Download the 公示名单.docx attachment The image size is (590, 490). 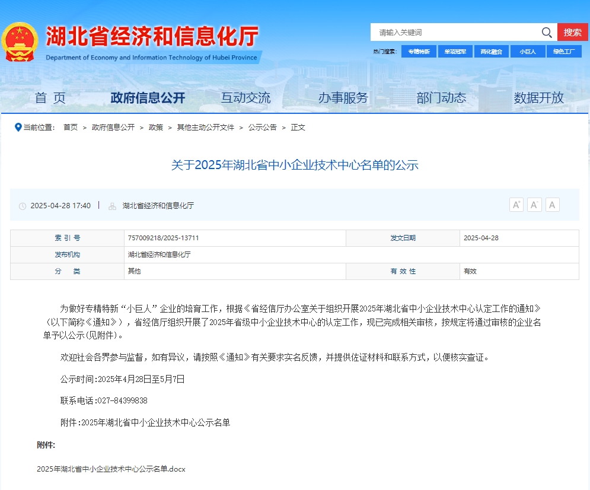[x=110, y=469]
